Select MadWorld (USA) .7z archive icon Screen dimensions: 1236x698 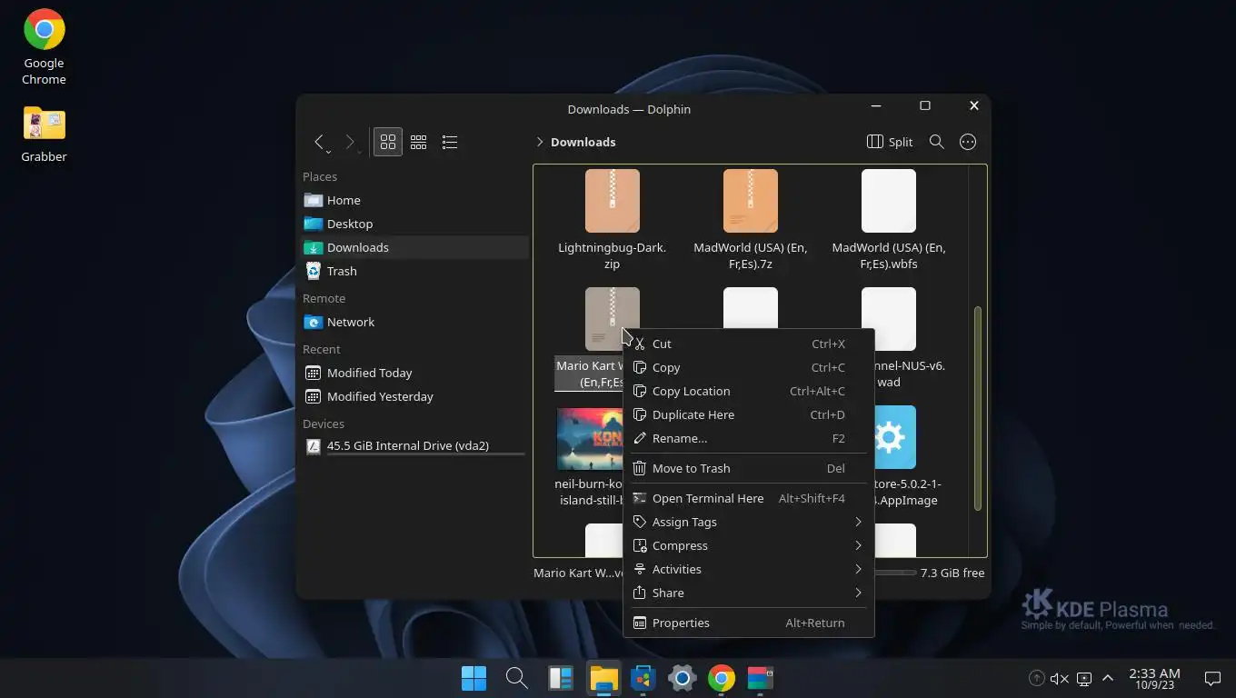751,201
